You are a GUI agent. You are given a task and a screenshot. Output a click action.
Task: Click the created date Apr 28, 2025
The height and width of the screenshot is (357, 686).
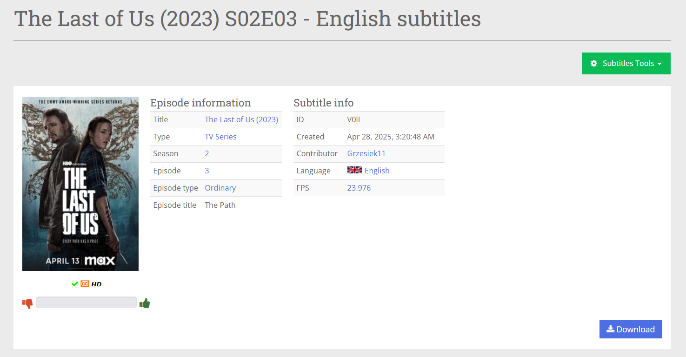(x=391, y=137)
